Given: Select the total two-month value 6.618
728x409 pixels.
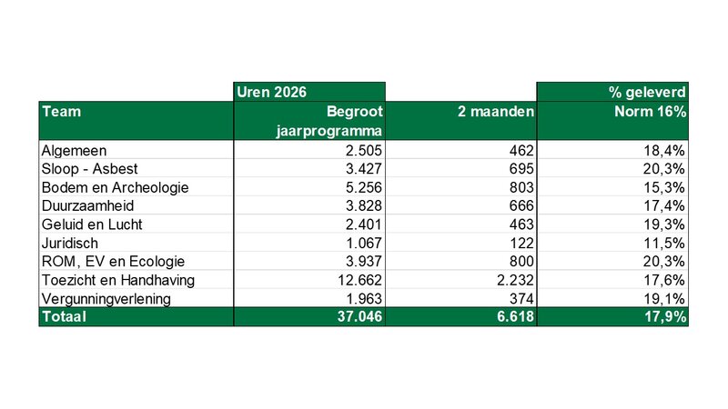Looking at the screenshot, I should pos(511,316).
